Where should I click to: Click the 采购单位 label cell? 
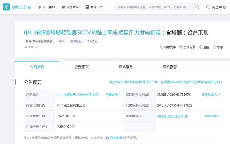[x=40, y=95]
